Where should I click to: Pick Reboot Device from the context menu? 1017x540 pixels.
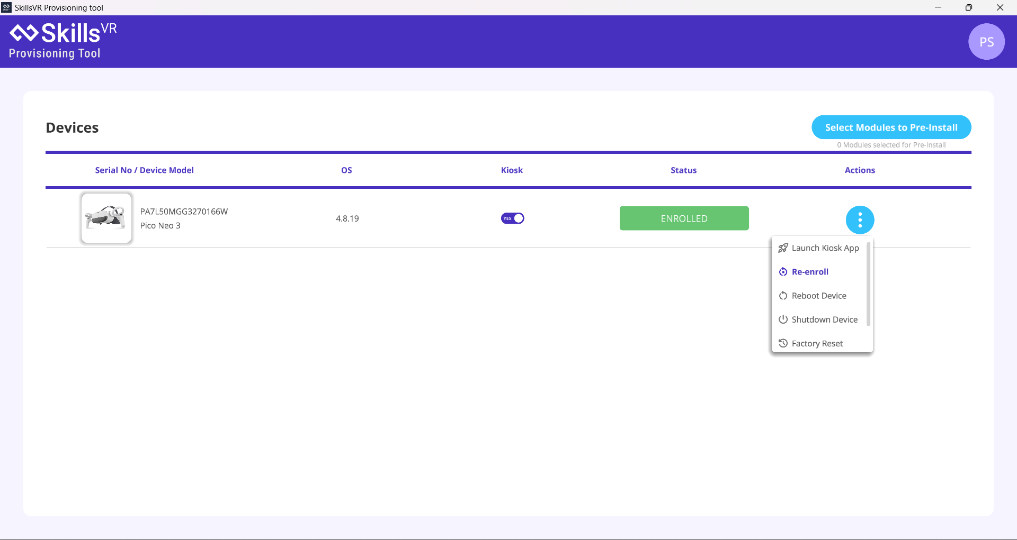[x=819, y=295]
